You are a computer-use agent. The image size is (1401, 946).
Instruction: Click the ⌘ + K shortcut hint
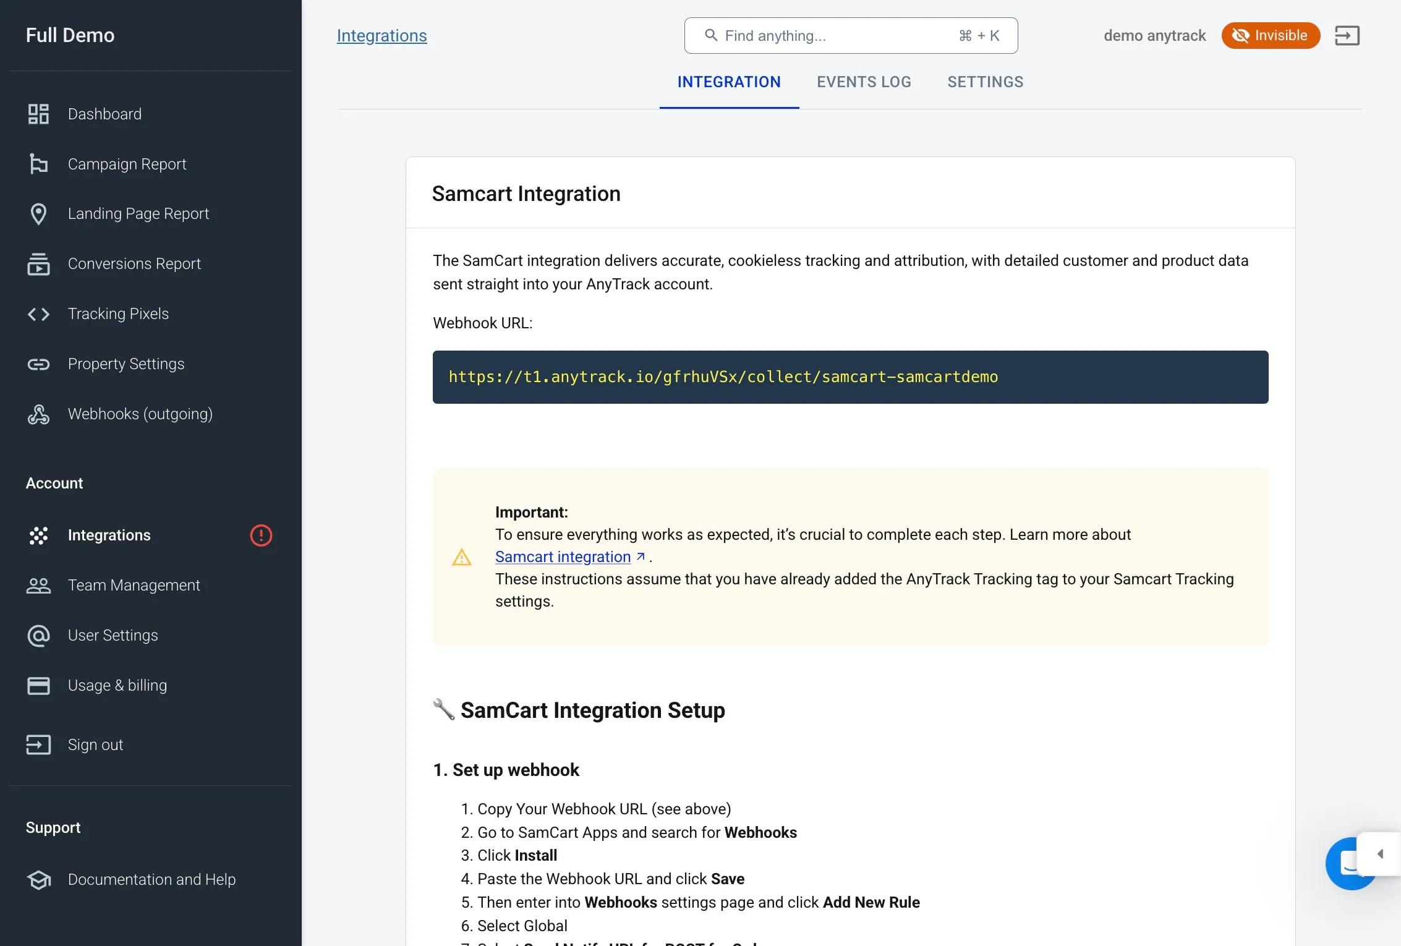tap(979, 36)
